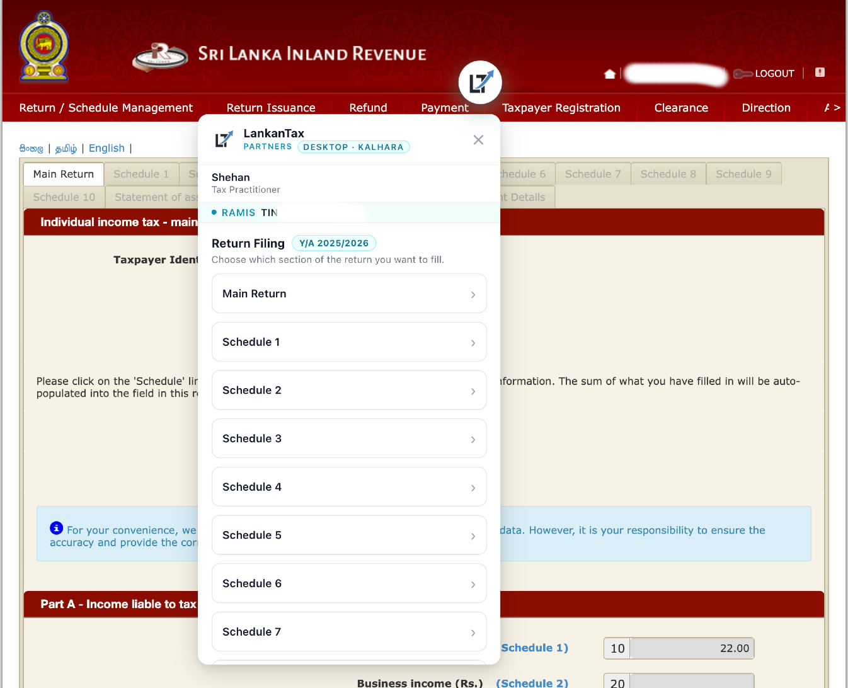Screen dimensions: 848x688
Task: Open Schedule 2 in Return Filing list
Action: click(x=349, y=390)
